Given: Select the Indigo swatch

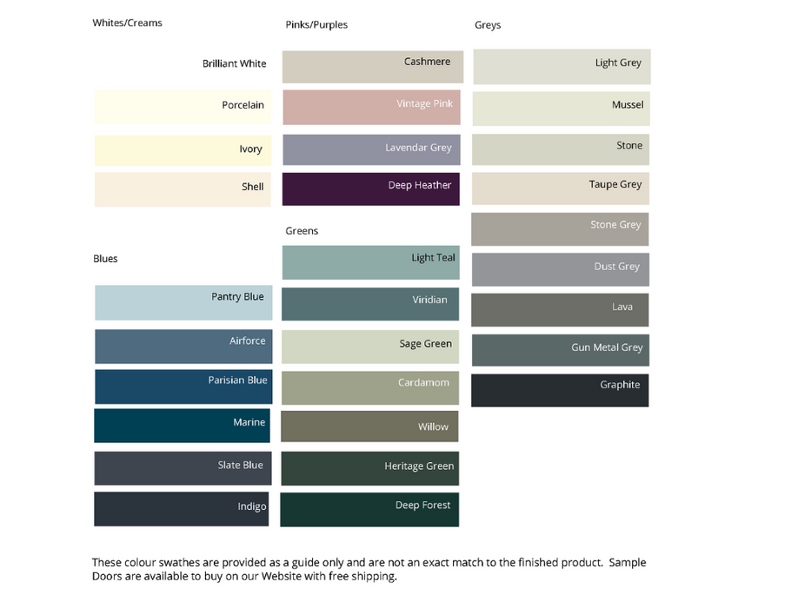Looking at the screenshot, I should pyautogui.click(x=182, y=509).
